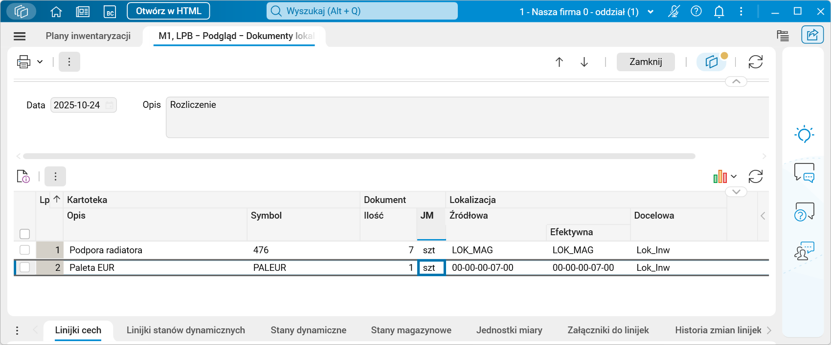Switch to Stany magazynowe tab
Viewport: 831px width, 345px height.
411,330
